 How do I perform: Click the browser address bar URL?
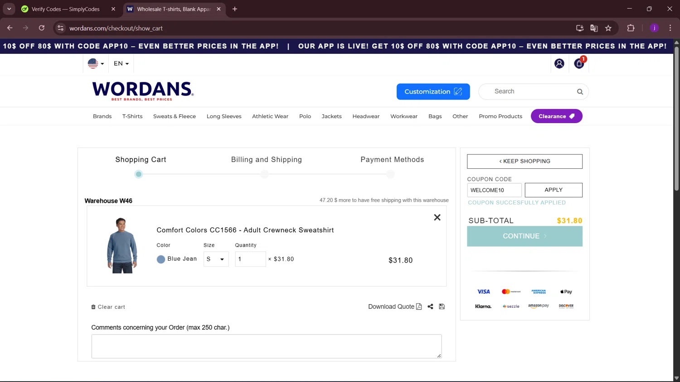[116, 28]
